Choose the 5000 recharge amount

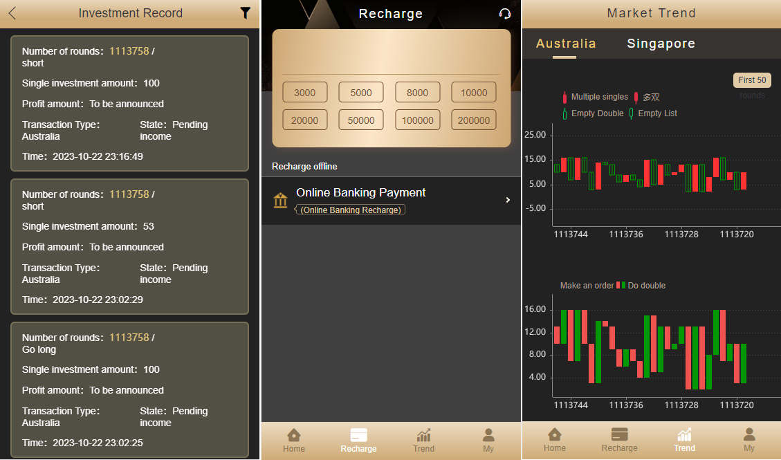(x=361, y=93)
